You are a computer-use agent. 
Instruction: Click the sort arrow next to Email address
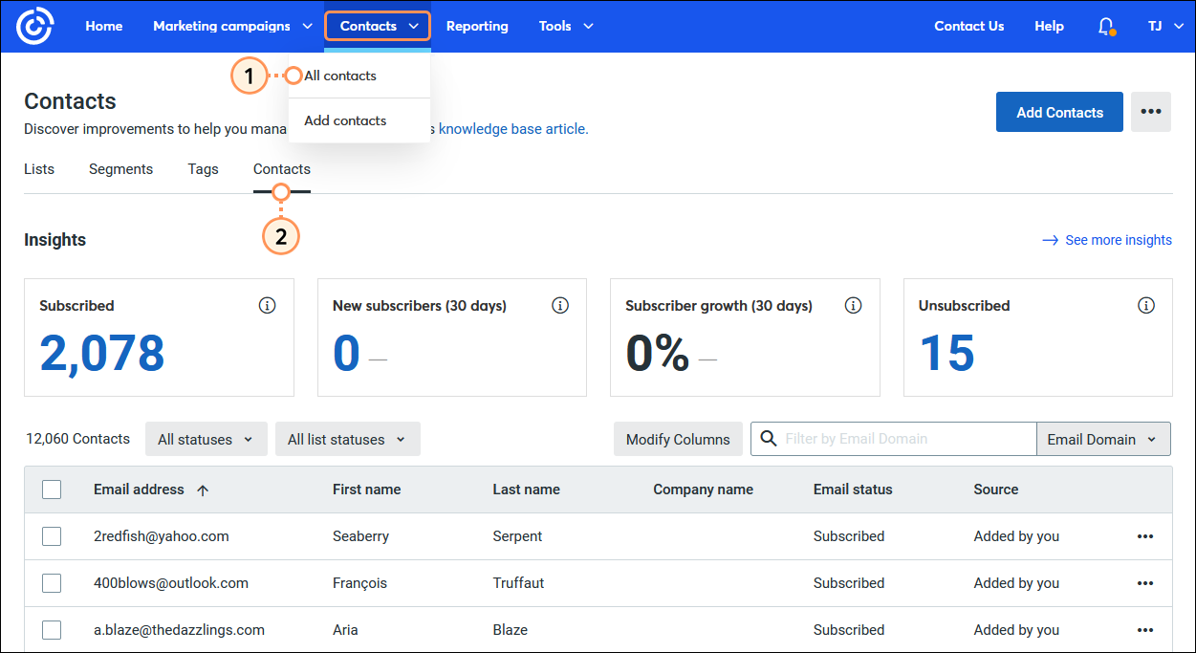point(203,490)
